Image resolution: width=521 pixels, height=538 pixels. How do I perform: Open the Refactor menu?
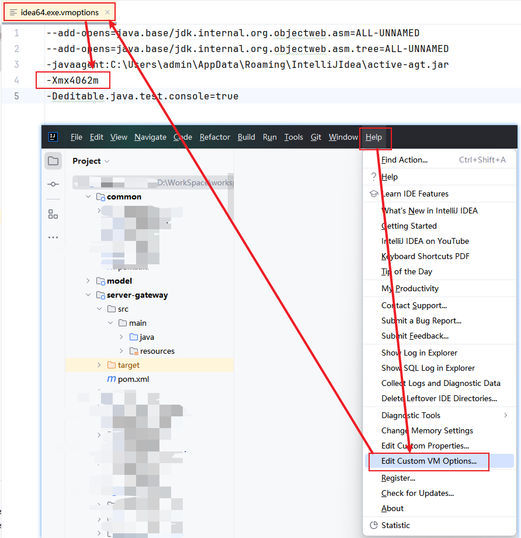point(215,137)
